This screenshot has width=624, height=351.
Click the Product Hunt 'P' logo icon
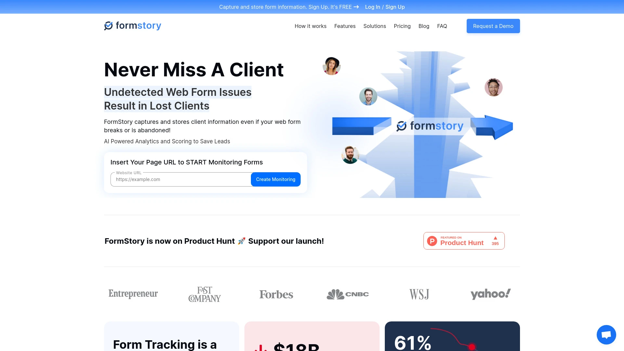433,241
